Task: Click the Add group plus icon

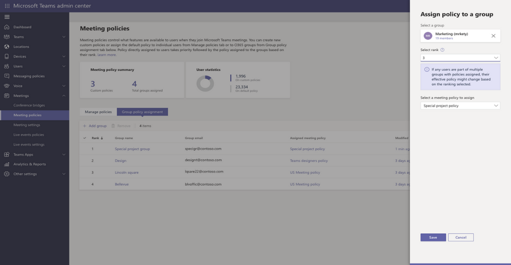Action: click(x=85, y=126)
